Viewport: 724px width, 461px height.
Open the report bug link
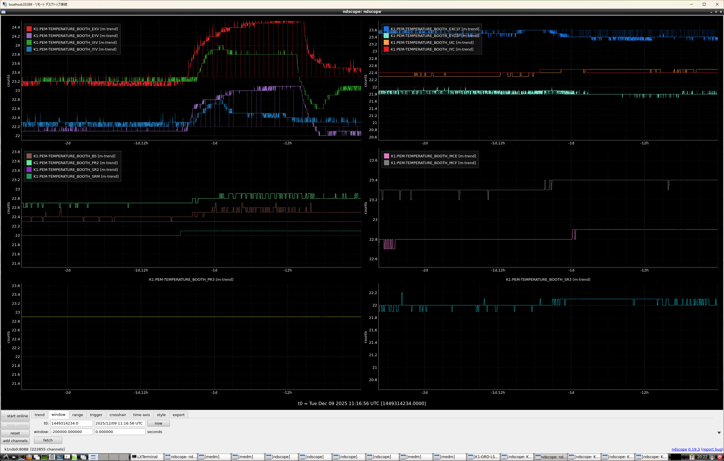tap(712, 449)
